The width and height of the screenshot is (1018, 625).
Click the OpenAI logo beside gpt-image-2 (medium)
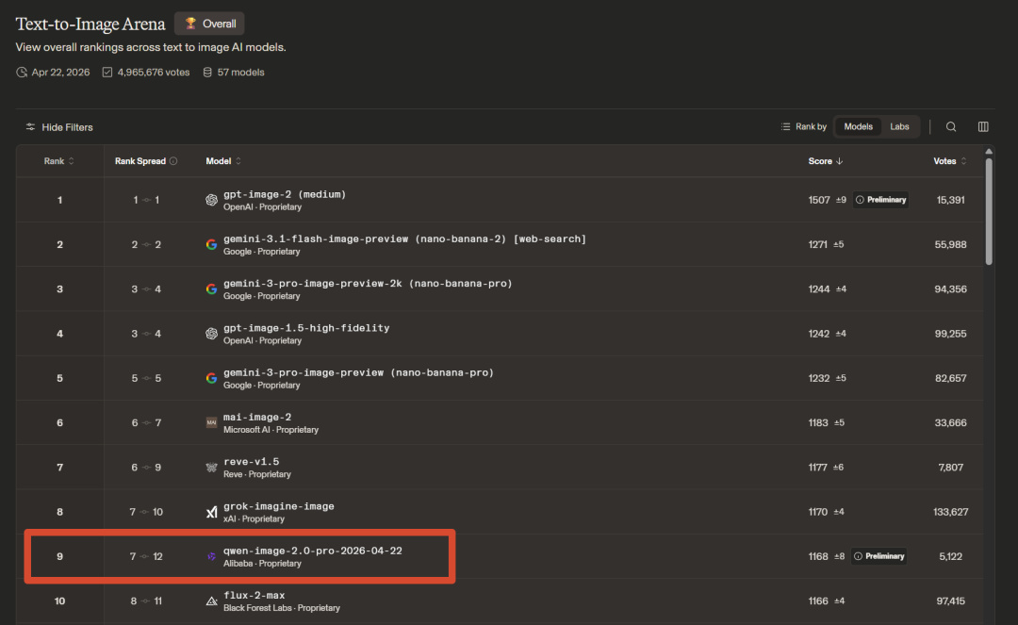tap(212, 200)
